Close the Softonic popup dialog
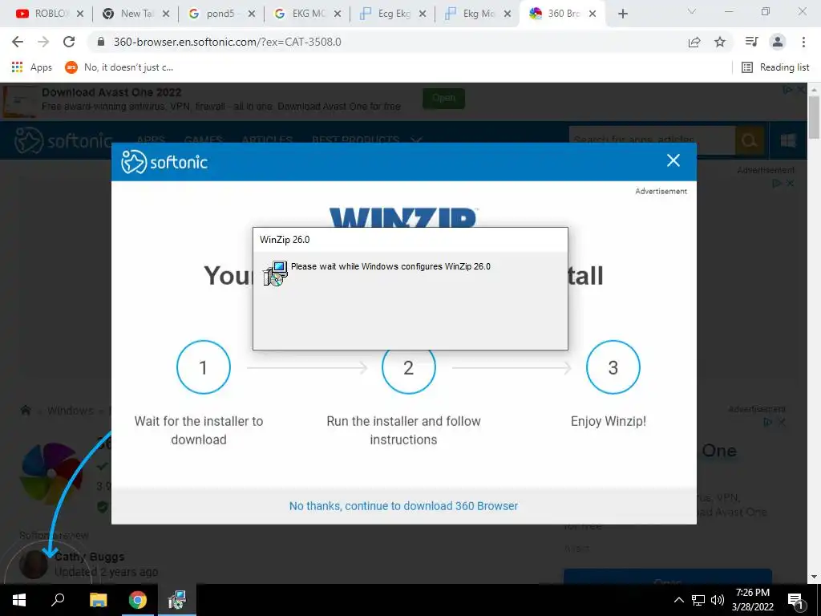 [673, 160]
